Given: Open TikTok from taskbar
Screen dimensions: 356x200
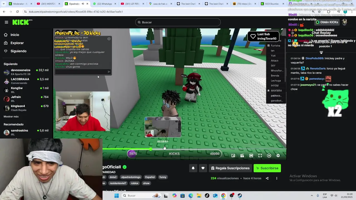Looking at the screenshot, I should point(207,196).
